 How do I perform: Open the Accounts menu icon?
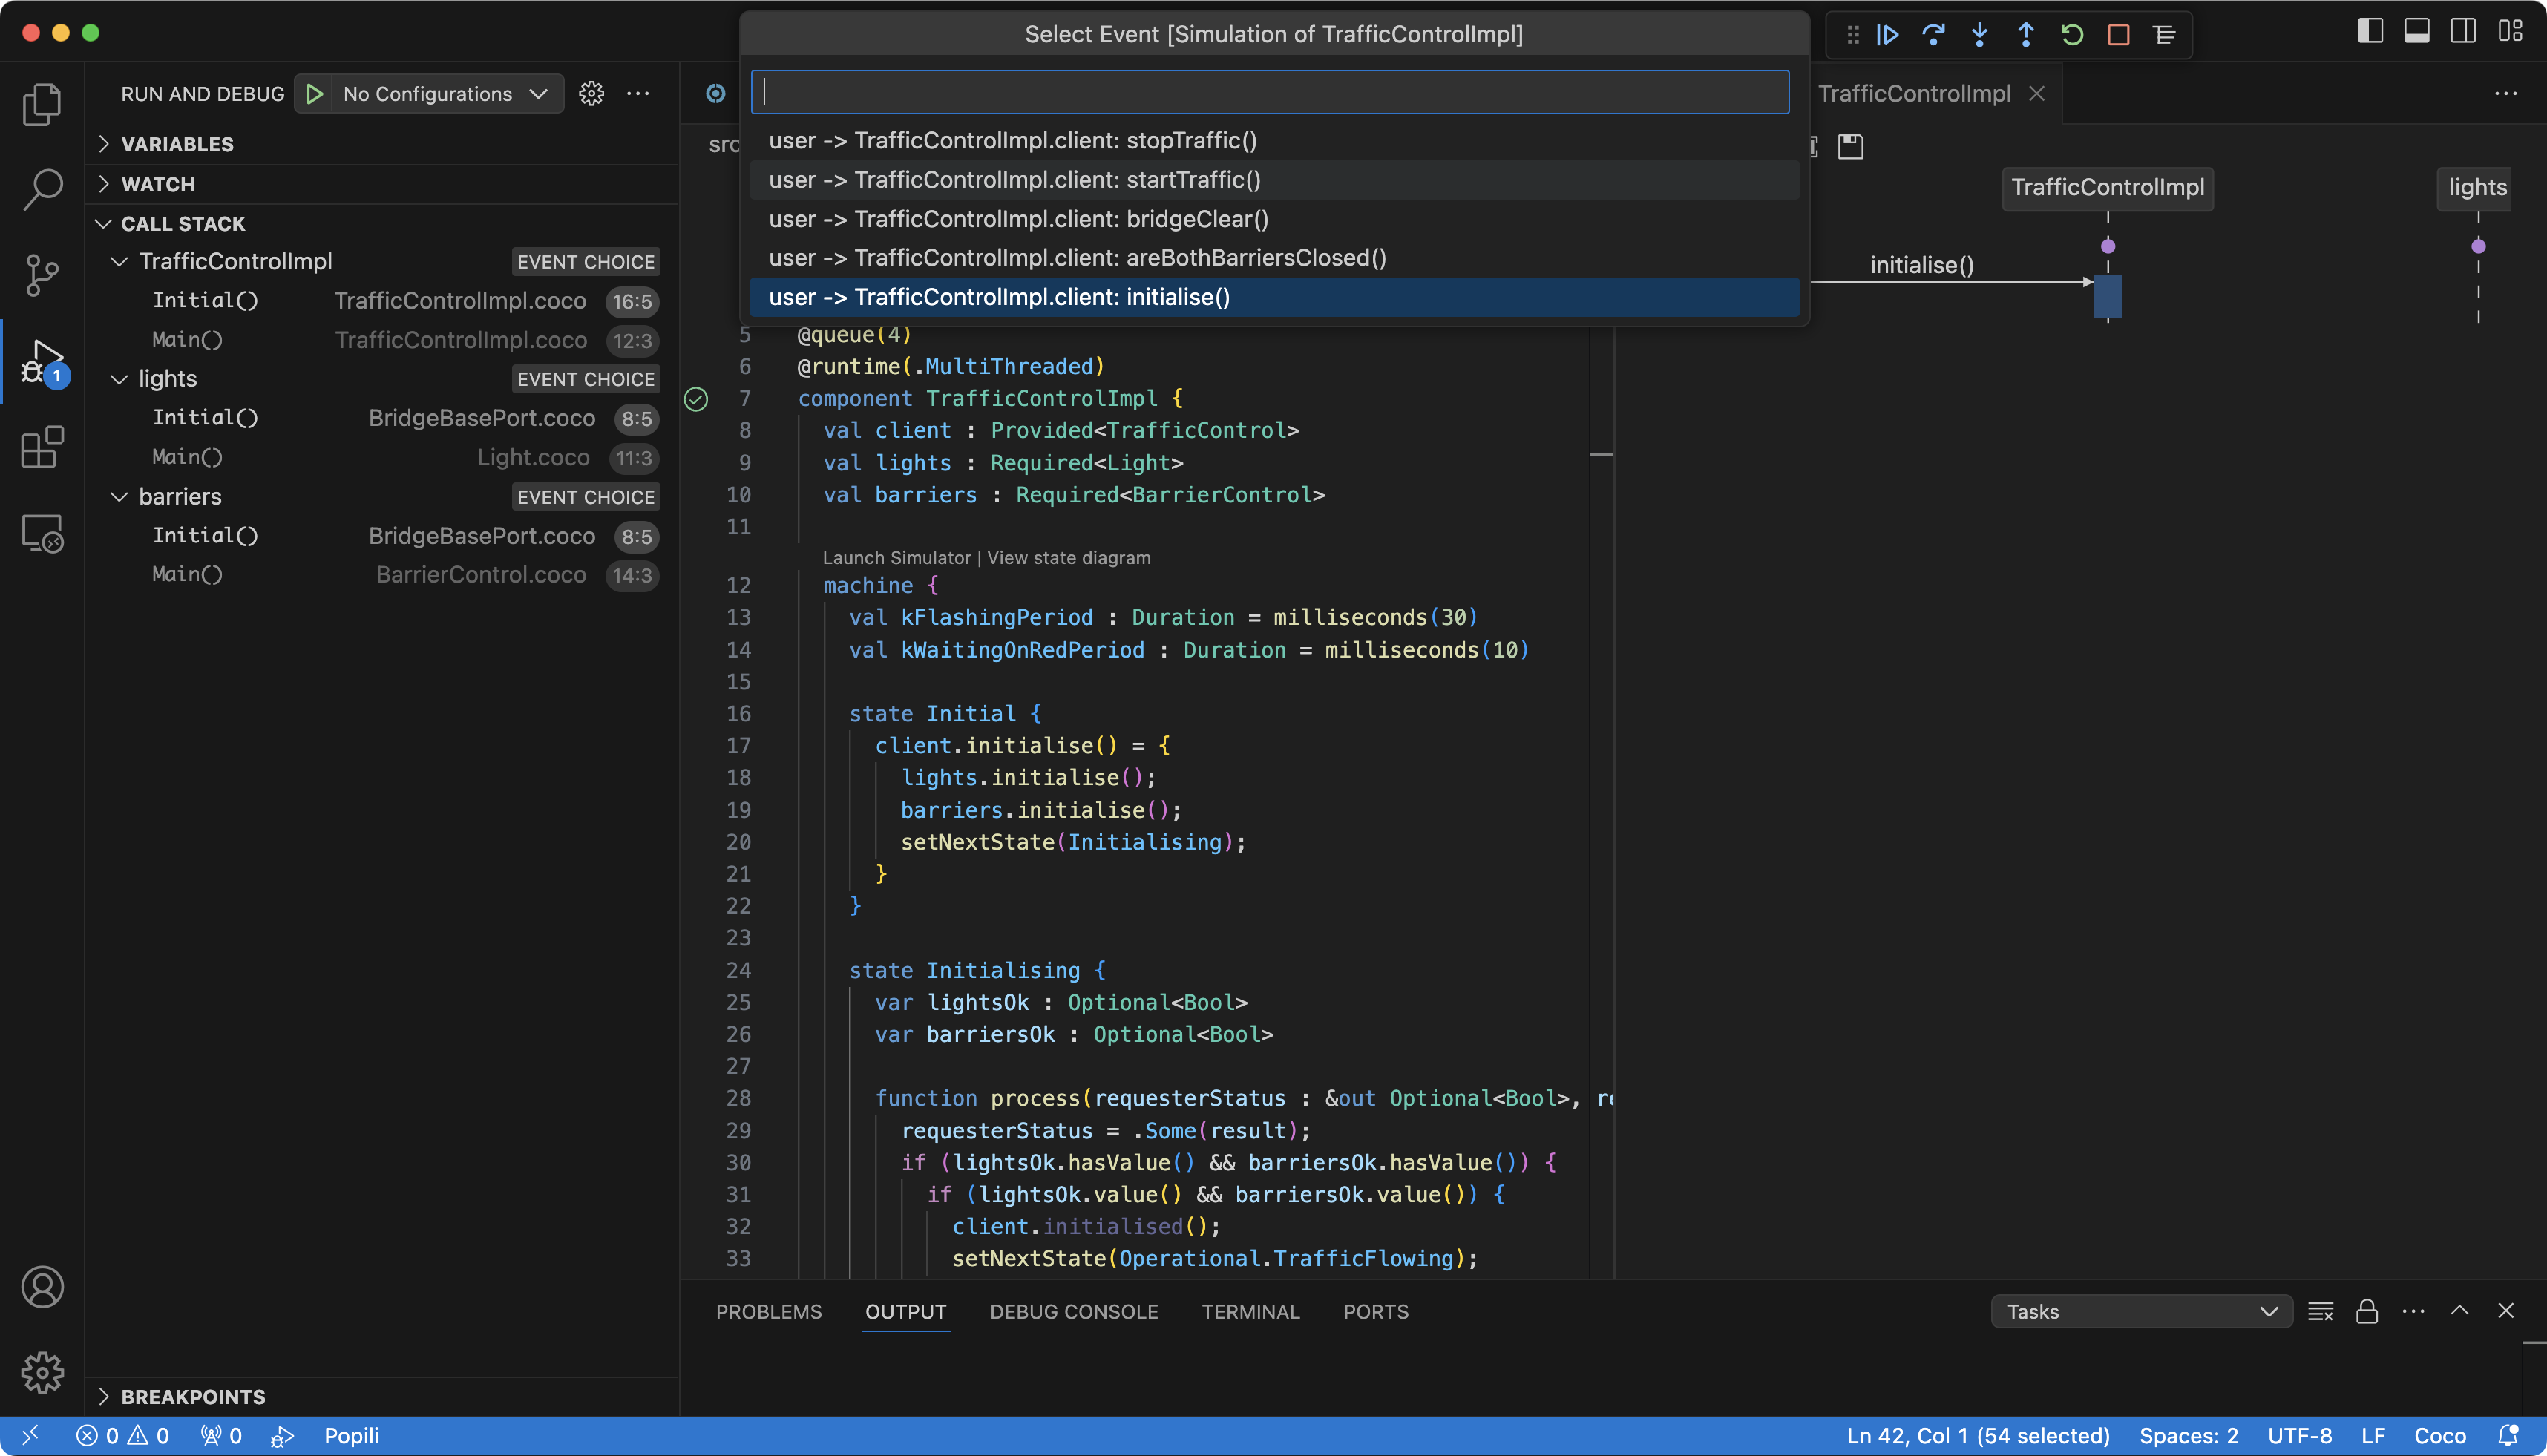click(42, 1287)
